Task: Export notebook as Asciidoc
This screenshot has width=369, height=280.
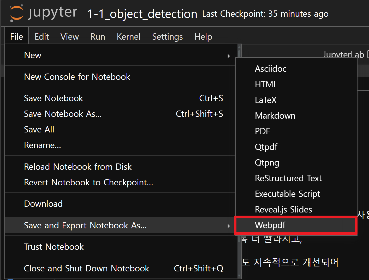Action: (x=296, y=69)
